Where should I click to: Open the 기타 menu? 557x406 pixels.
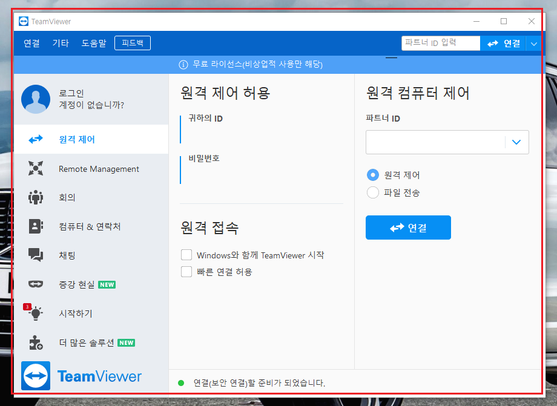pos(61,43)
